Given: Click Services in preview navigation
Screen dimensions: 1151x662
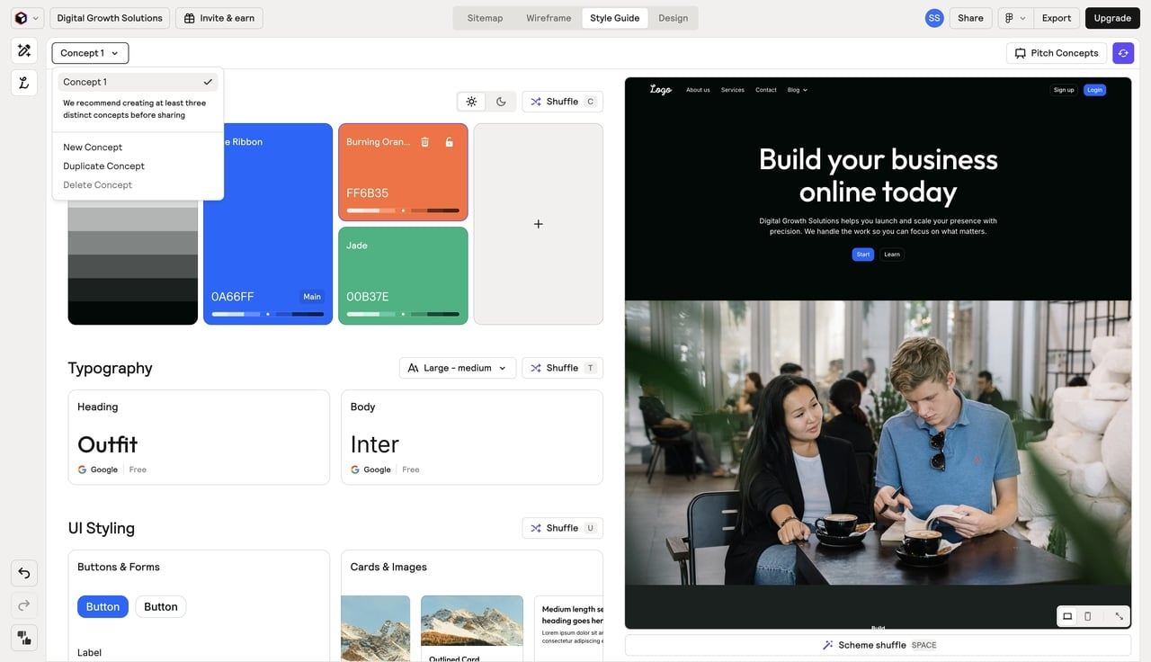Looking at the screenshot, I should 733,90.
